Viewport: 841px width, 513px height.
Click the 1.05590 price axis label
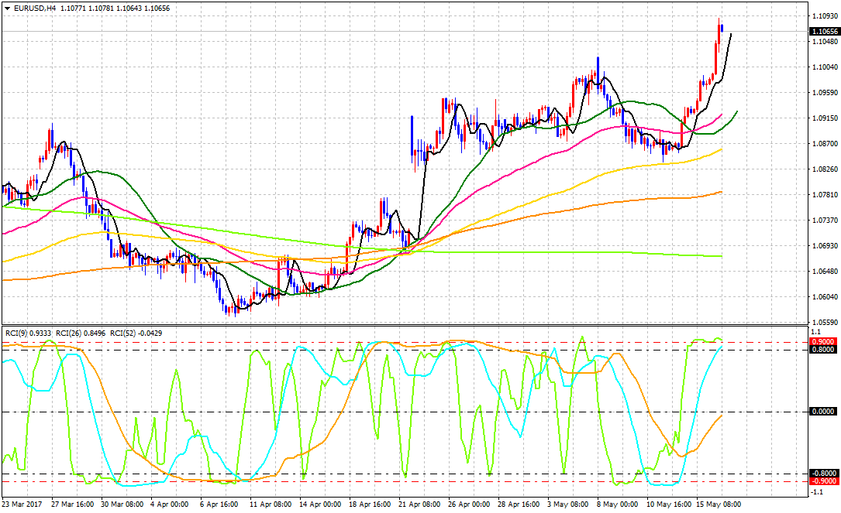pos(822,322)
